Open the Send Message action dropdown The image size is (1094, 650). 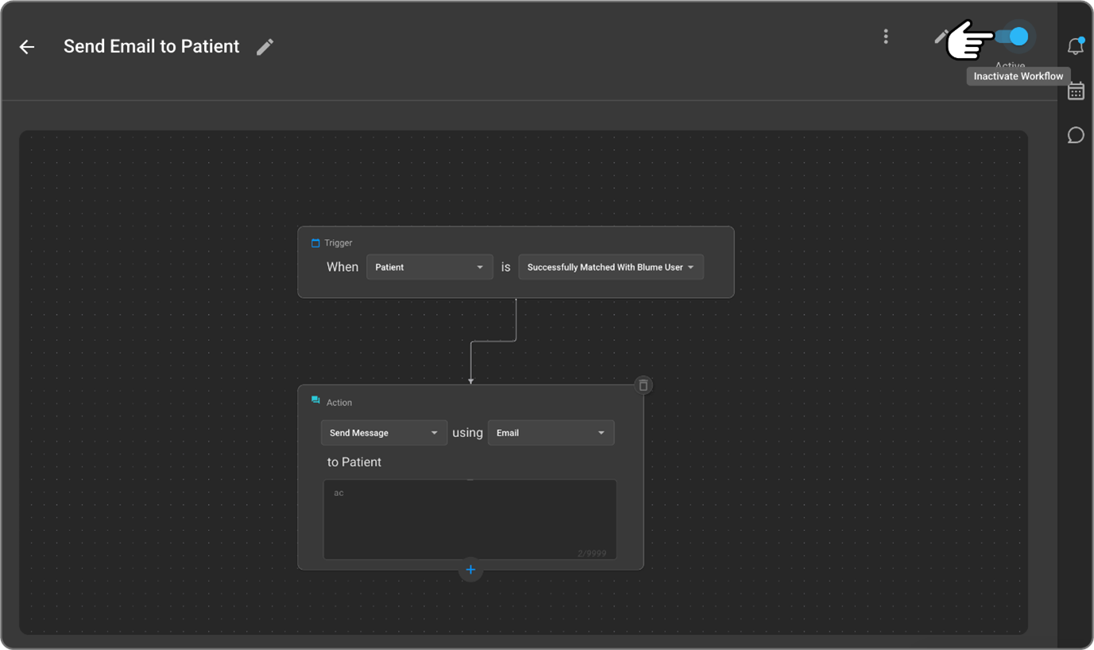pos(384,433)
